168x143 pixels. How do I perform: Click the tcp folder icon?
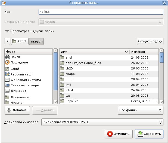62,96
